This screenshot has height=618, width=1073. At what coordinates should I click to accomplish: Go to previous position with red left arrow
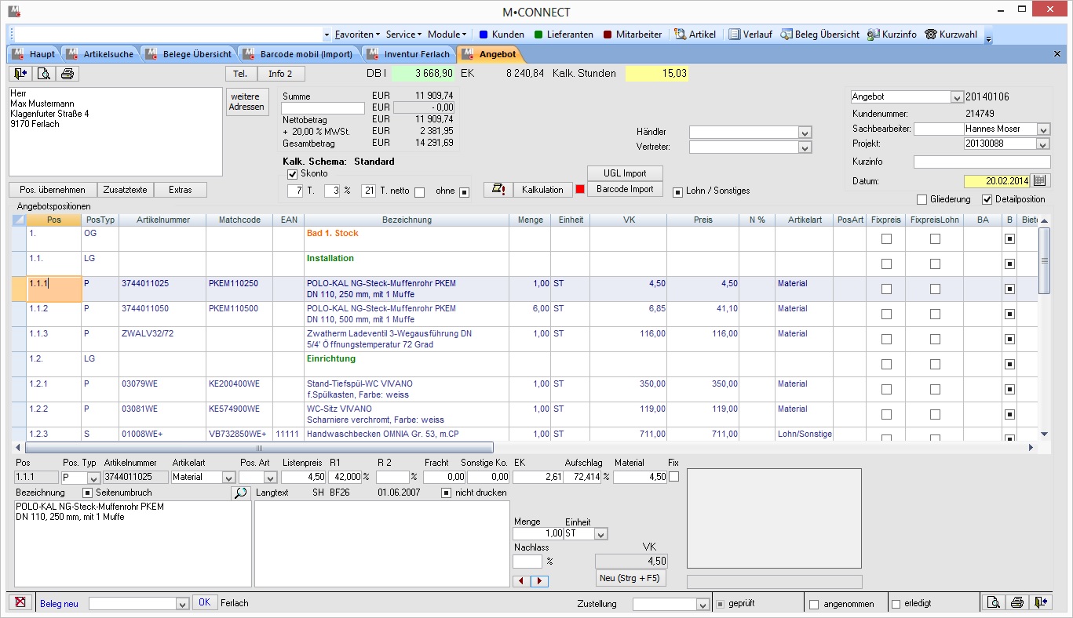(521, 581)
